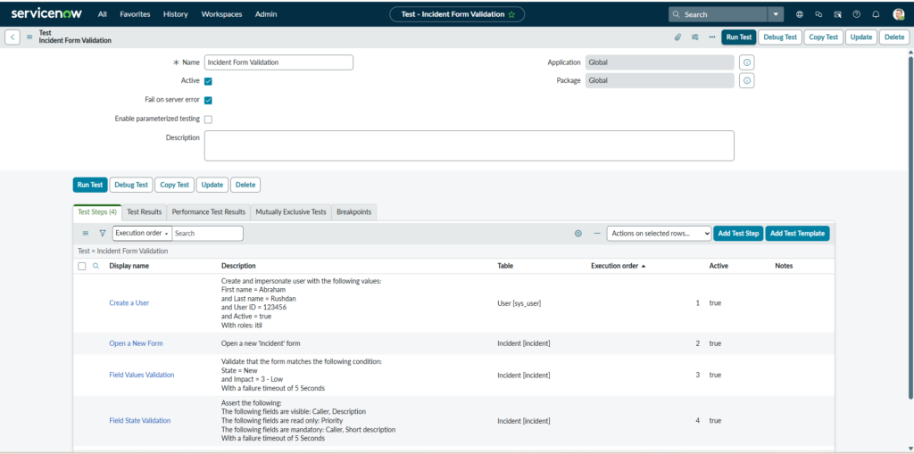The height and width of the screenshot is (454, 914).
Task: Click the attachments paperclip icon
Action: pos(677,37)
